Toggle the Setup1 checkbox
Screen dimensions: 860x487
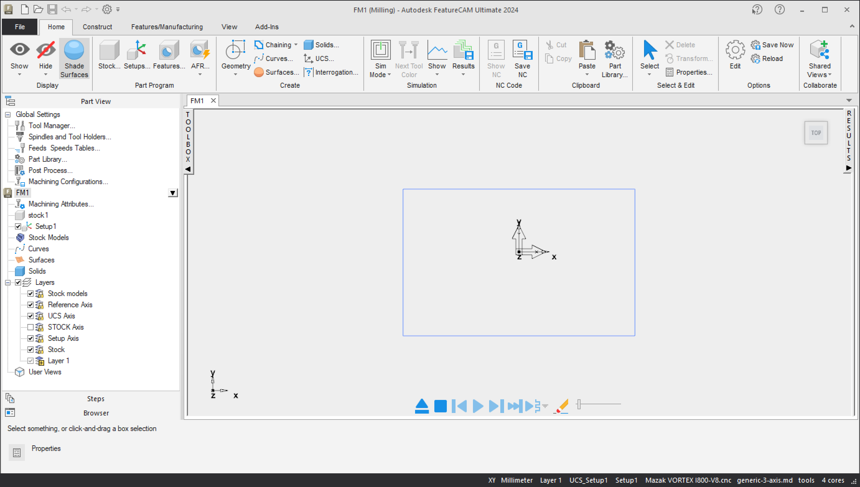(18, 226)
